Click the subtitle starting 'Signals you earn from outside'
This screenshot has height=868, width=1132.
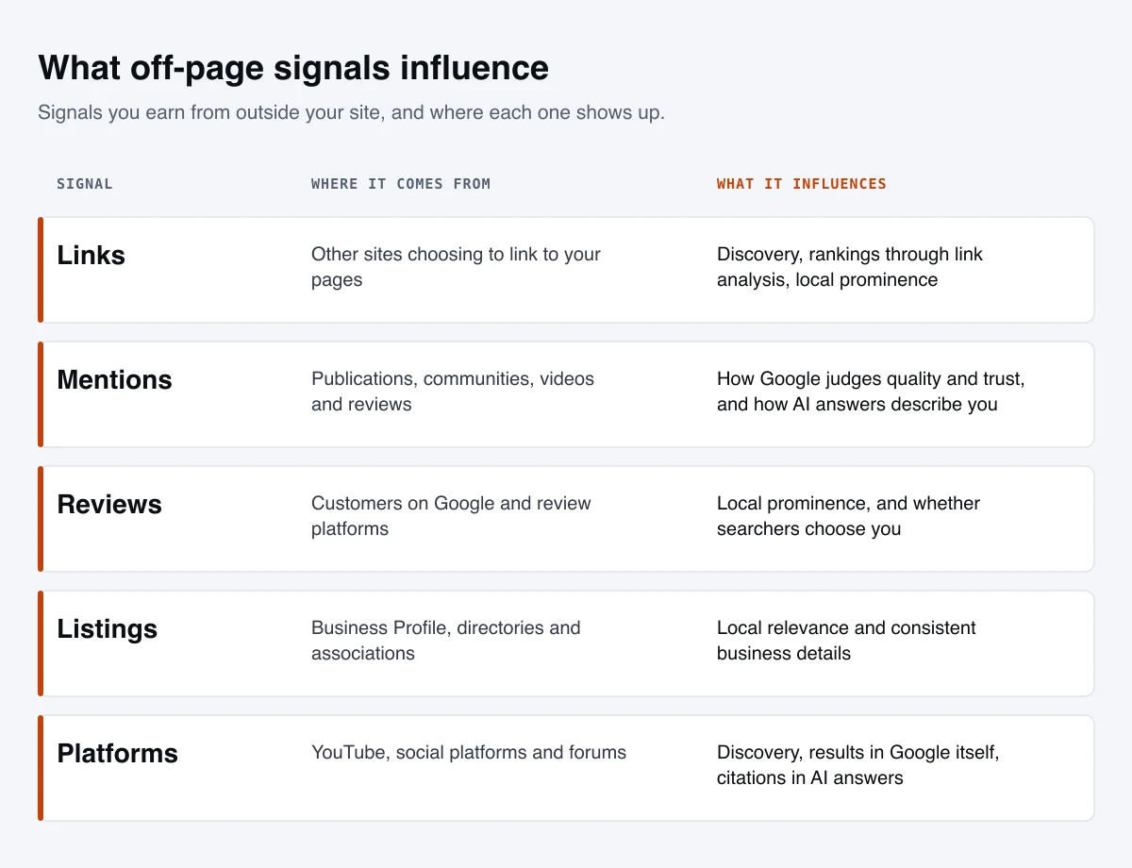click(x=351, y=112)
